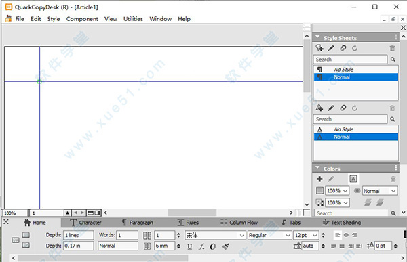The width and height of the screenshot is (407, 262).
Task: Click the document horizontal scrollbar thumb
Action: (192, 213)
